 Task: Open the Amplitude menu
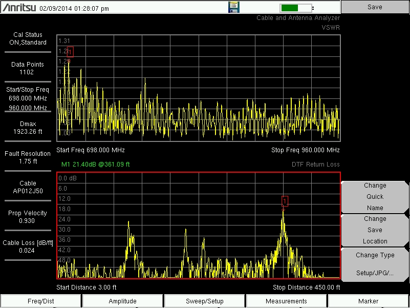123,301
